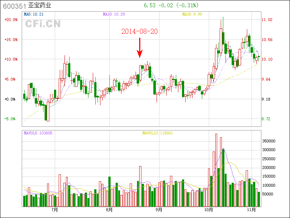
Task: Click the 8.72 price axis label
Action: [266, 119]
